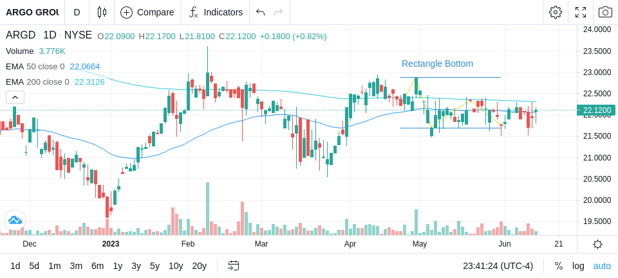Screen dimensions: 618x278
Task: Collapse the indicator legend with chevron
Action: [15, 97]
